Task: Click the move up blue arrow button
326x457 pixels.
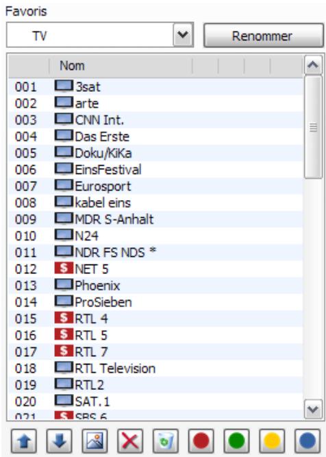Action: point(24,441)
